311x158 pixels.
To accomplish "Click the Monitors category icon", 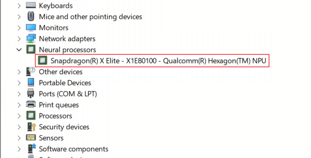I will [31, 28].
